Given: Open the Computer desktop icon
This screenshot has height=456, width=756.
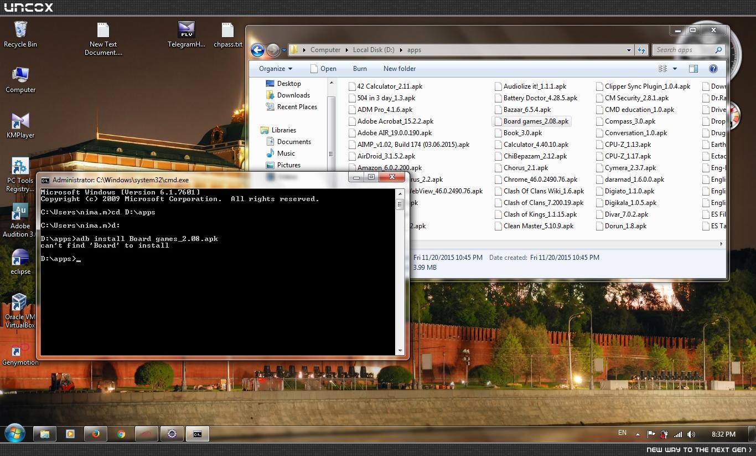Looking at the screenshot, I should pos(20,80).
